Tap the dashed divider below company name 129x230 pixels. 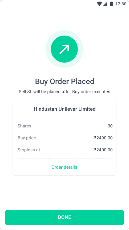(x=65, y=117)
